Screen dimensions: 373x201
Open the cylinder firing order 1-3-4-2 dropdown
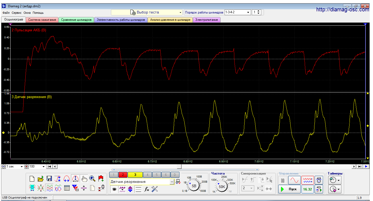(238, 12)
